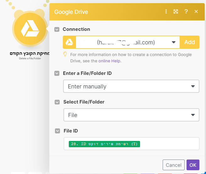
Task: Open the Enter manually dropdown
Action: pos(131,86)
